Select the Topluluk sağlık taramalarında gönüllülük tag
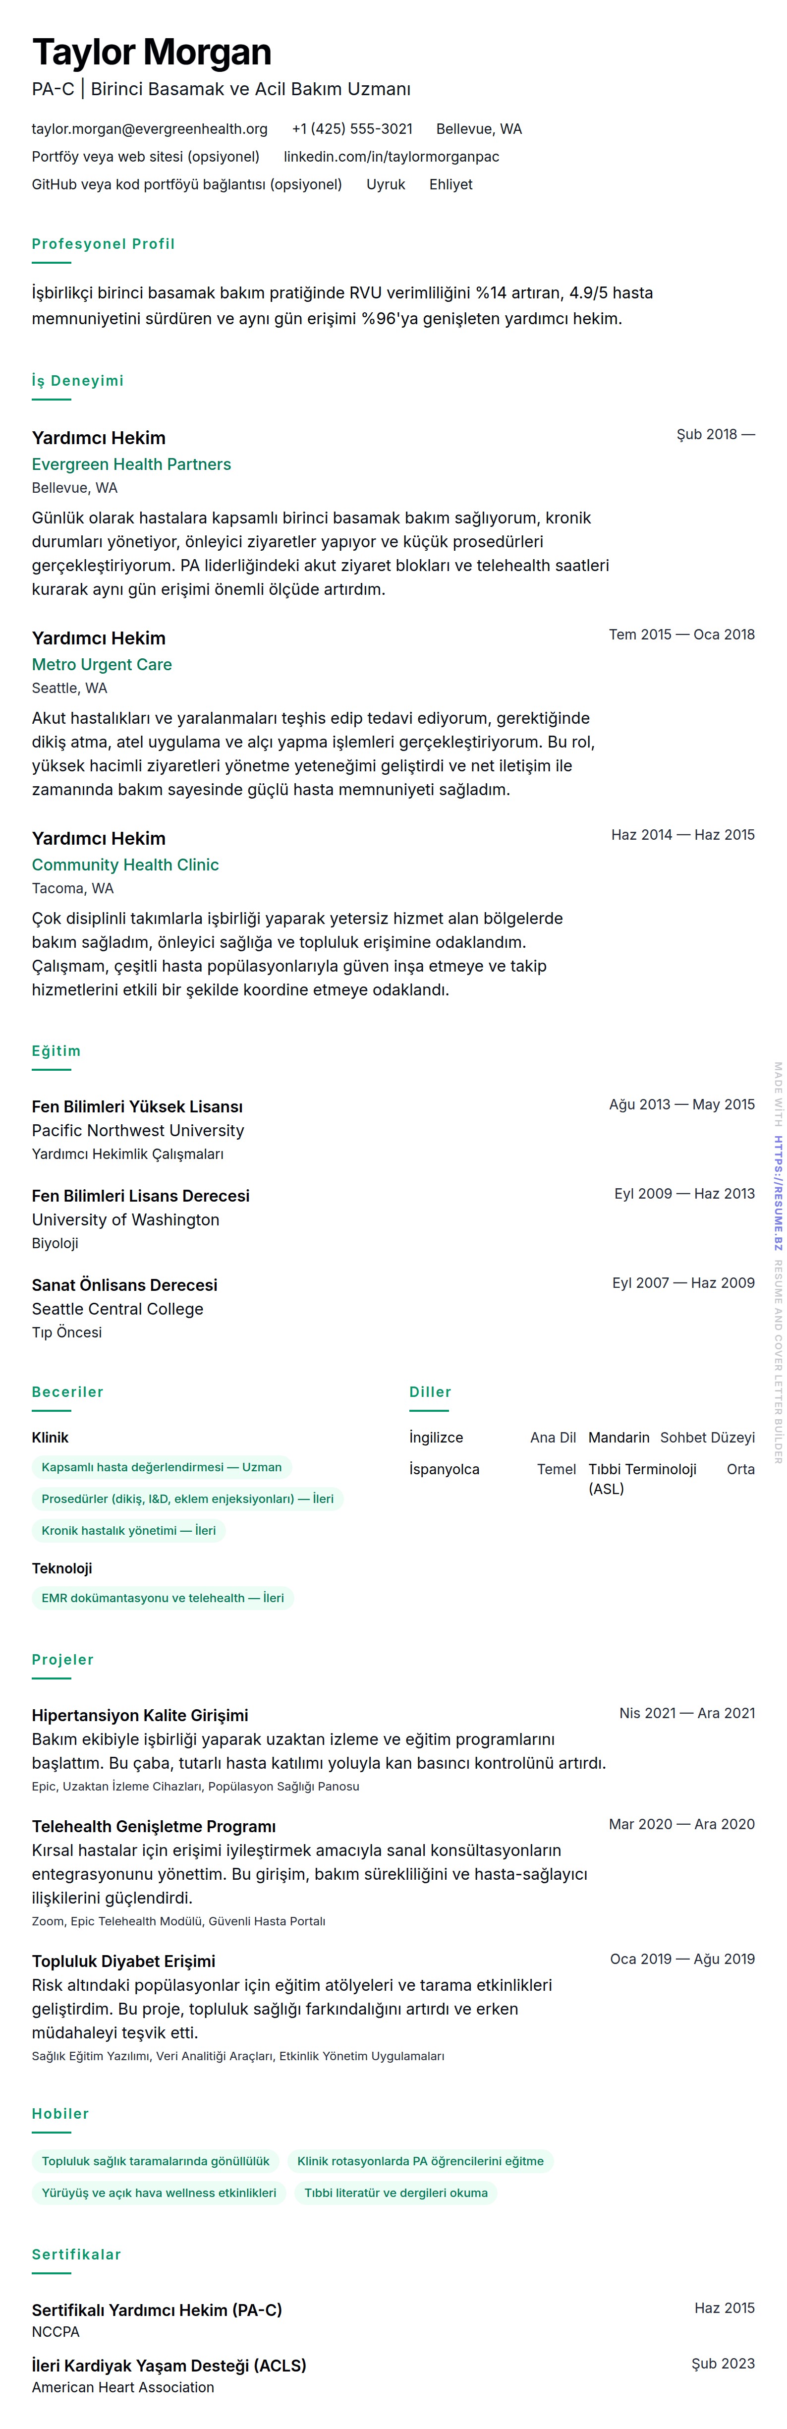Viewport: 787px width, 2429px height. coord(156,2161)
